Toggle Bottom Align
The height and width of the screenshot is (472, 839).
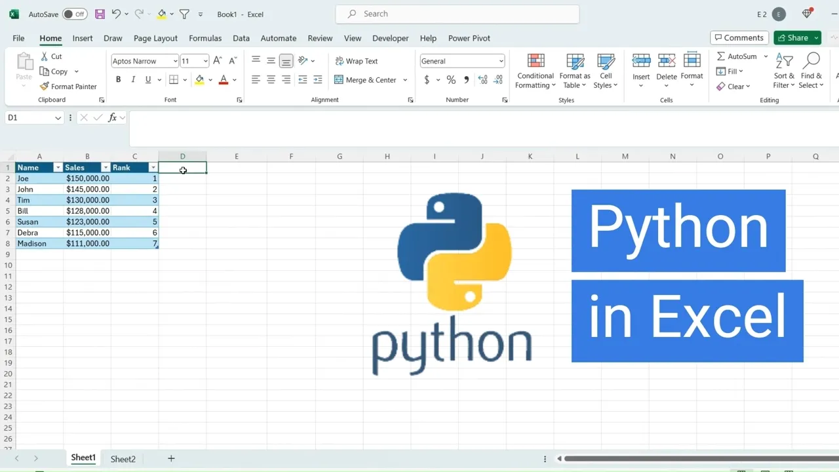[x=286, y=61]
